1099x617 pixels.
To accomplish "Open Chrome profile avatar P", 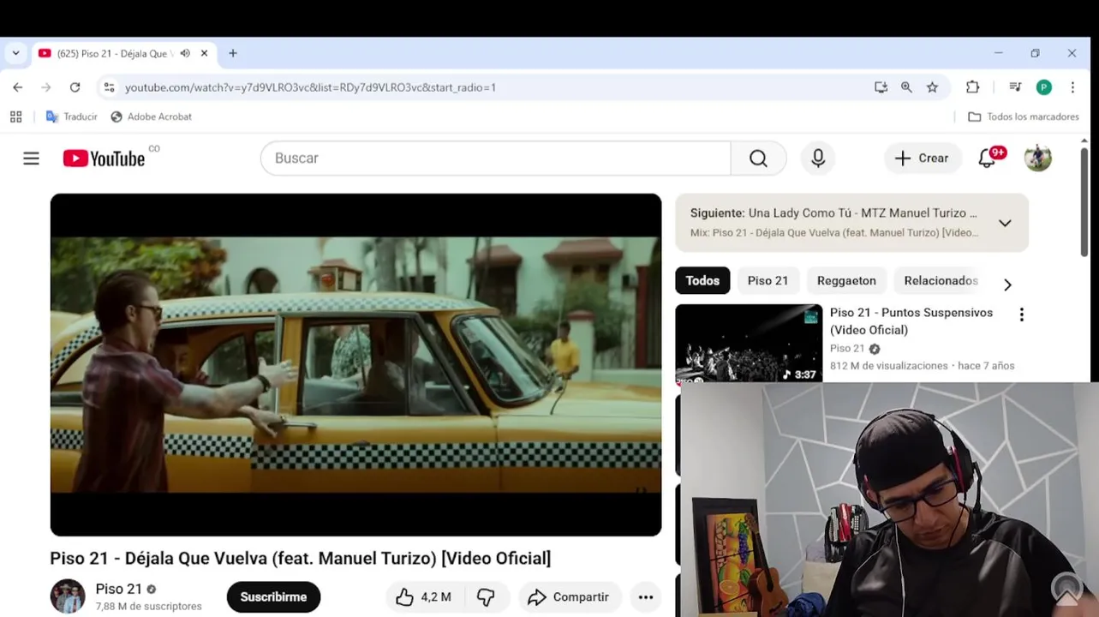I will click(1043, 87).
